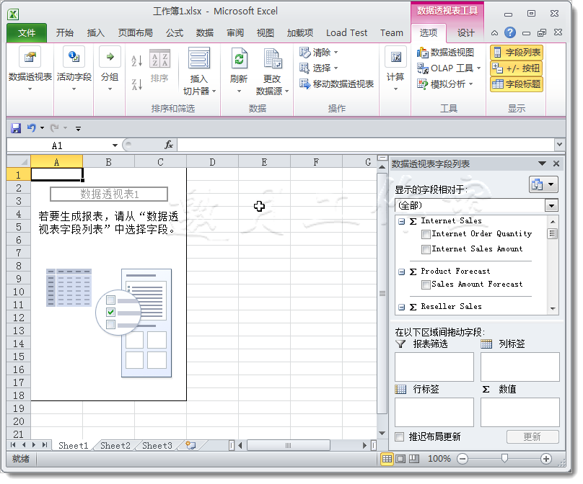This screenshot has height=484, width=583.
Task: Open the (全部) field filter dropdown
Action: tap(551, 205)
